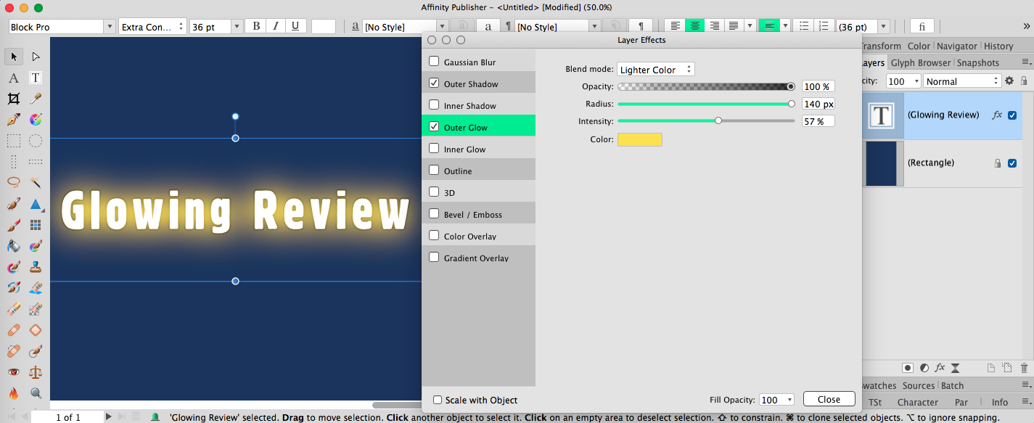Hide the Rectangle layer

click(x=1012, y=163)
